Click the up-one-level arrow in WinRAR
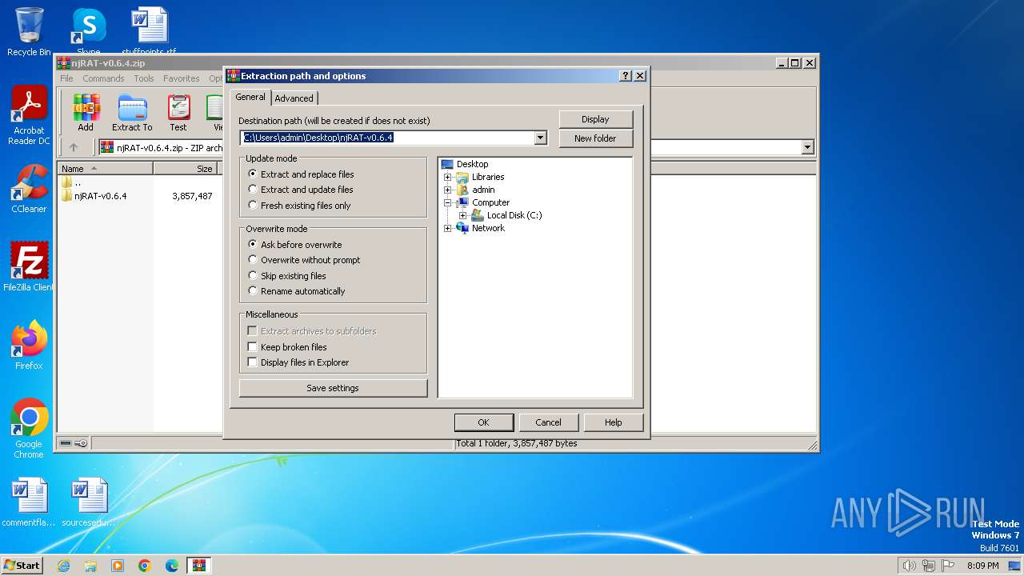The width and height of the screenshot is (1024, 576). (74, 147)
